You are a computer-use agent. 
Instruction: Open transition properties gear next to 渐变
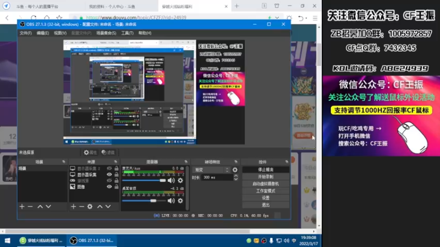pyautogui.click(x=235, y=170)
